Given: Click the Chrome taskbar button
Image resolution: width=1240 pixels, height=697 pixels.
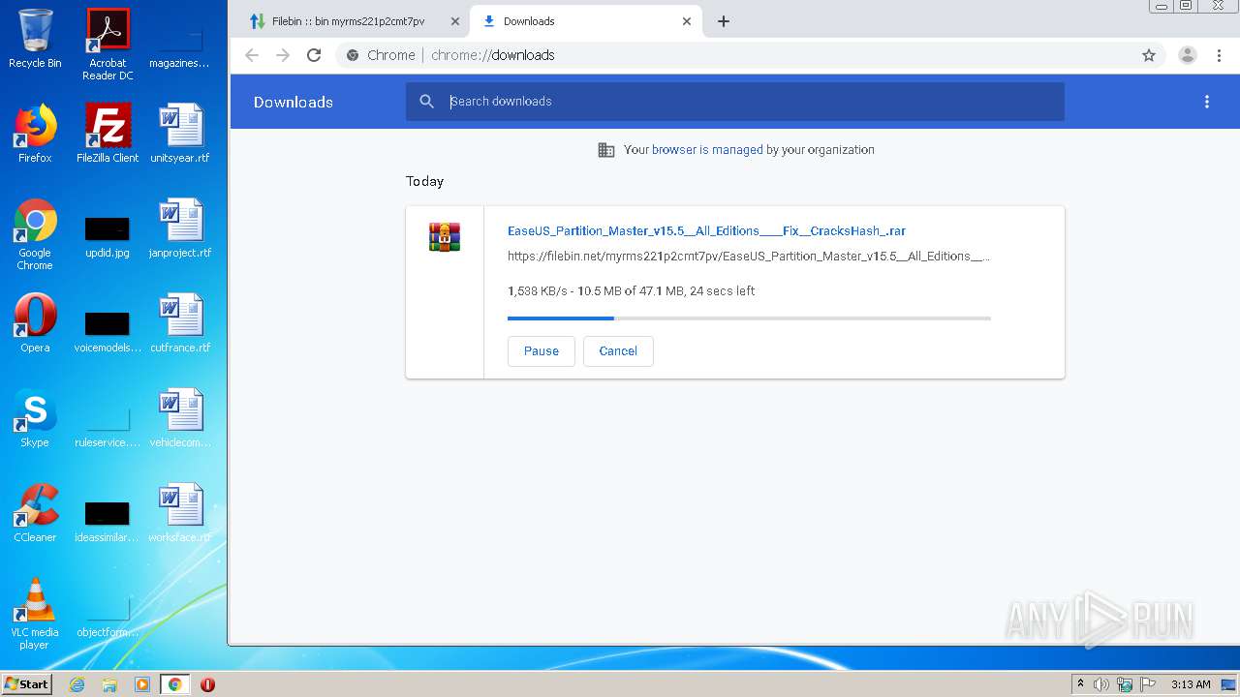Looking at the screenshot, I should click(174, 684).
